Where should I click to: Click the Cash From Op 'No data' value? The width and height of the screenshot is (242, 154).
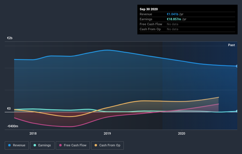click(172, 29)
